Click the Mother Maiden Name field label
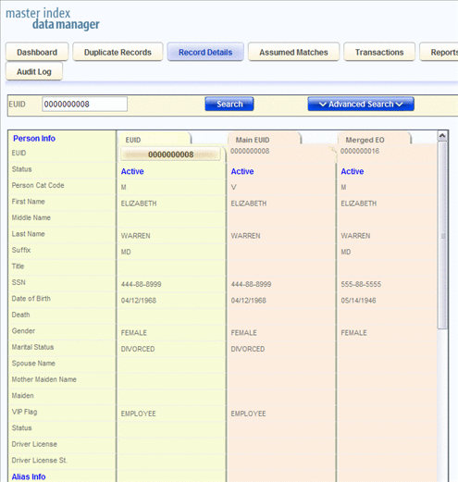 (43, 379)
